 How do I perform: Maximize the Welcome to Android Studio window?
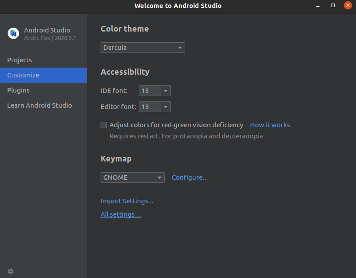[x=332, y=5]
